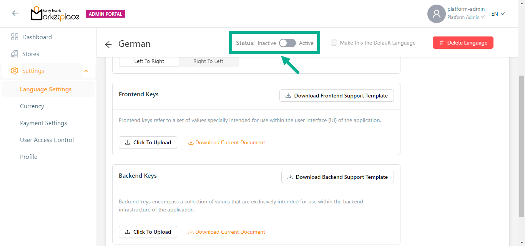Click the Dashboard grid icon in sidebar
The width and height of the screenshot is (525, 246).
point(15,37)
